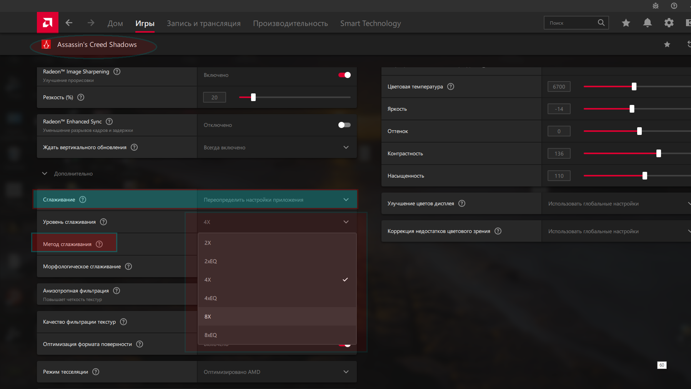The width and height of the screenshot is (691, 389).
Task: Go back with the left arrow
Action: point(69,23)
